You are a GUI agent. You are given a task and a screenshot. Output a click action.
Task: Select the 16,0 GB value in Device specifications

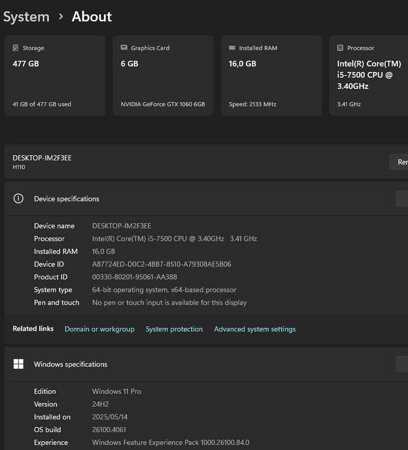coord(103,251)
